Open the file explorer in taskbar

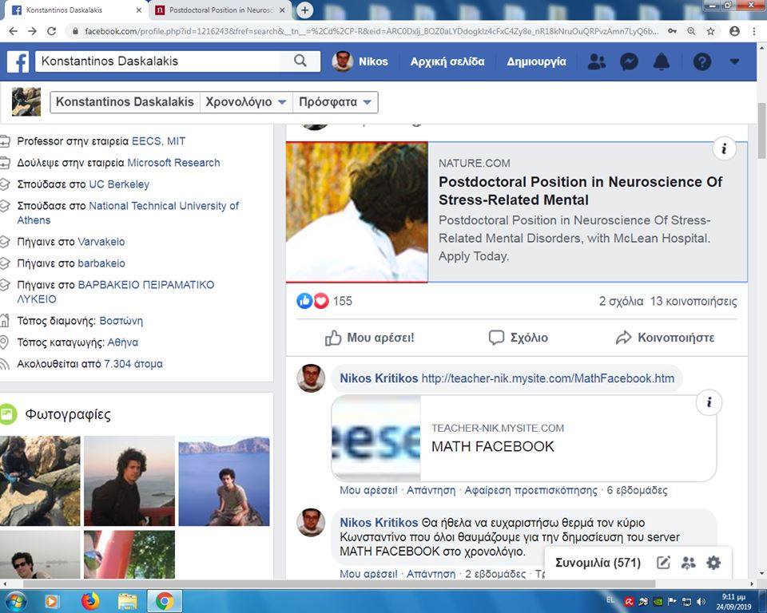(x=127, y=601)
